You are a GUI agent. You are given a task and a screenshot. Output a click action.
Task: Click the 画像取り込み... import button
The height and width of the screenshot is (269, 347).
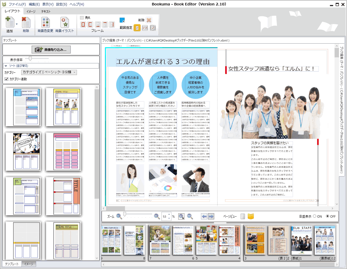click(x=51, y=50)
